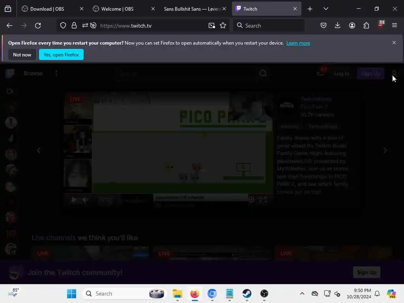The image size is (404, 303).
Task: Open a new browser tab
Action: pyautogui.click(x=310, y=9)
